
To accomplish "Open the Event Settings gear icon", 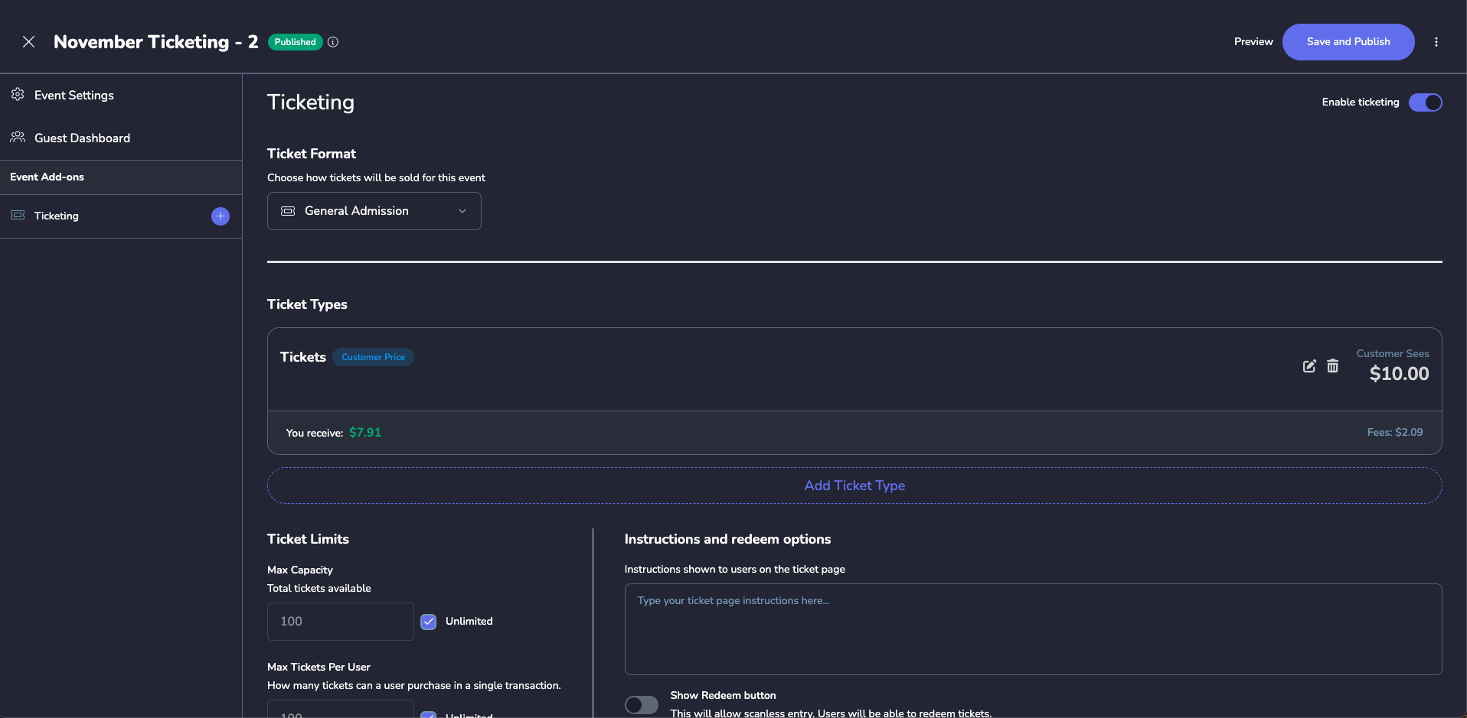I will pos(18,95).
